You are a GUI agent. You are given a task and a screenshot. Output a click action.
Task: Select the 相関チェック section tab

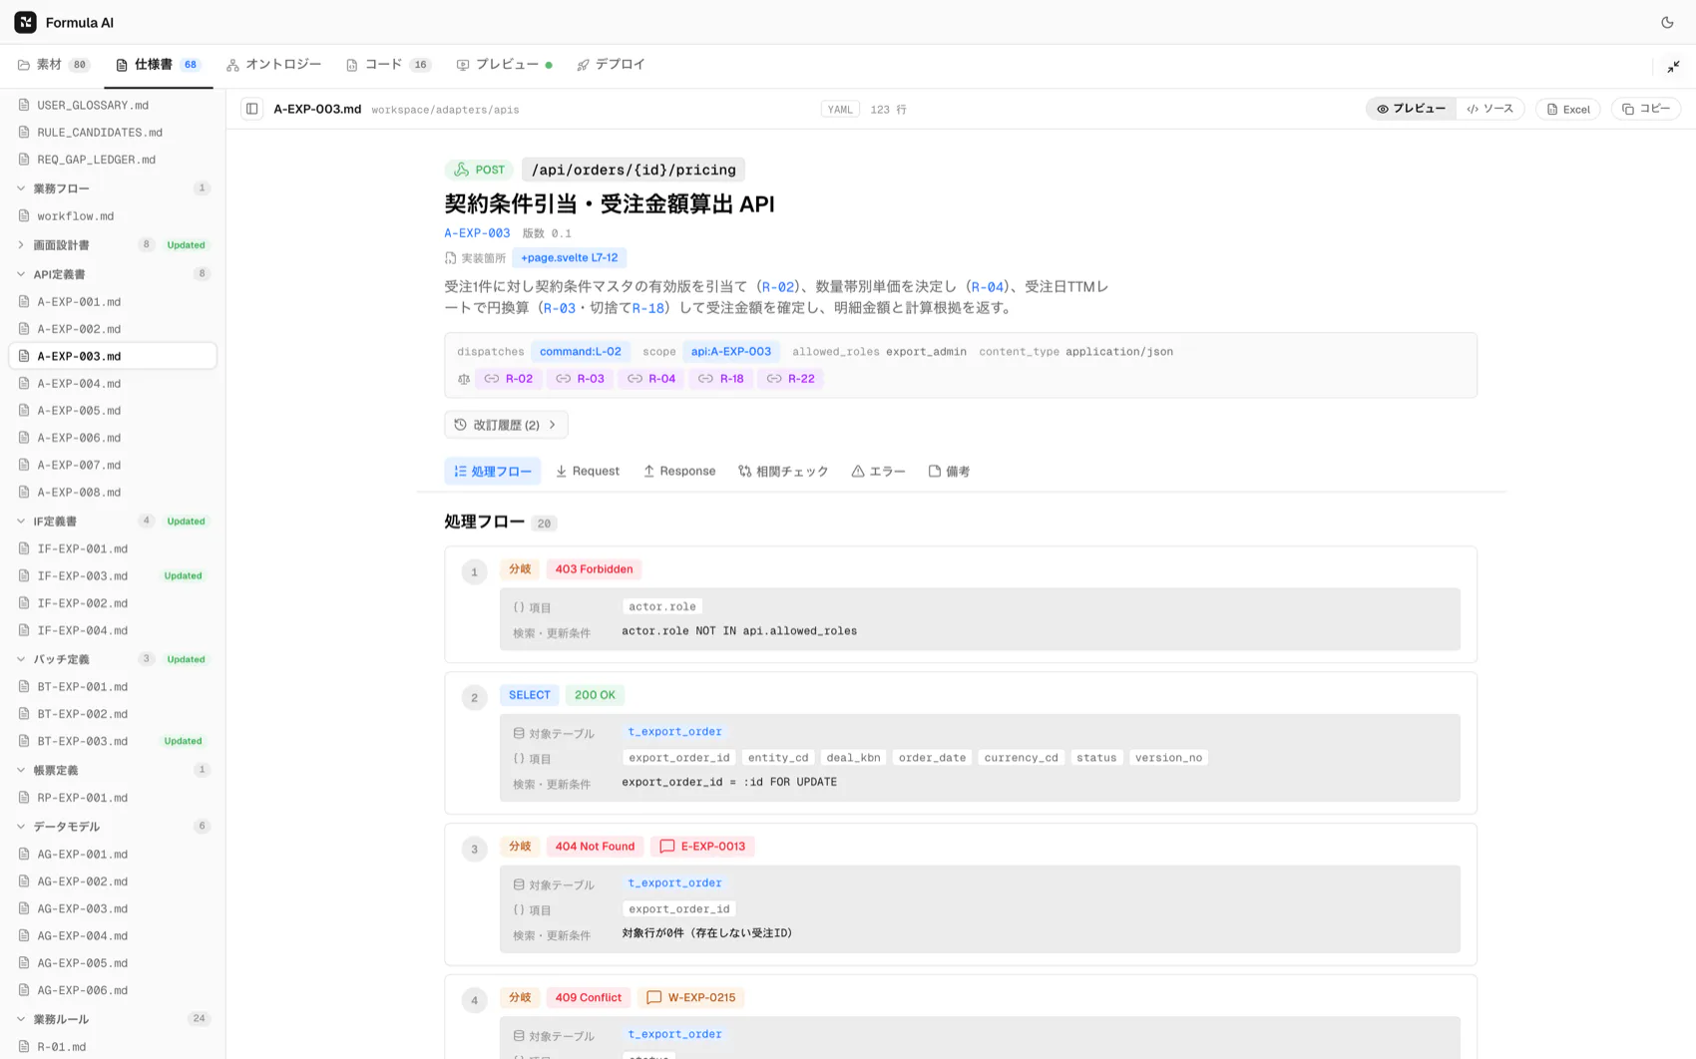click(783, 472)
